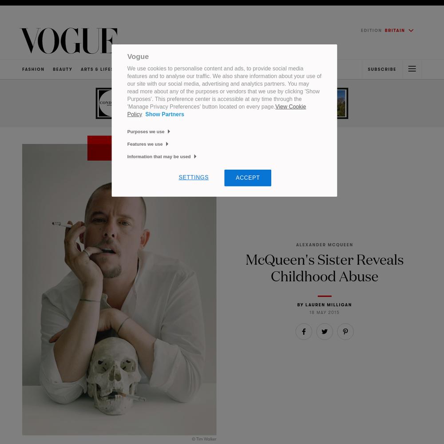This screenshot has width=444, height=444.
Task: Click the Vogue logo
Action: (68, 40)
